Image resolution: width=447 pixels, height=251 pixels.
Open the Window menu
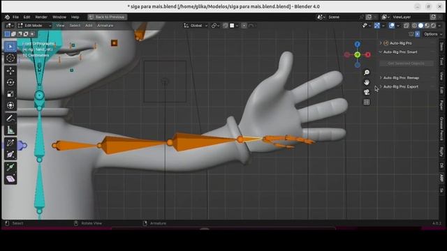pyautogui.click(x=59, y=17)
